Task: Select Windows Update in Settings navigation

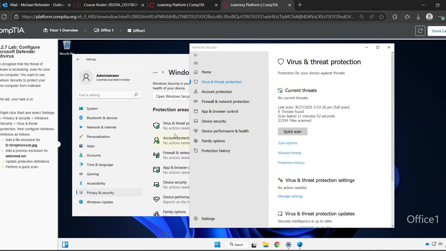Action: click(109, 202)
